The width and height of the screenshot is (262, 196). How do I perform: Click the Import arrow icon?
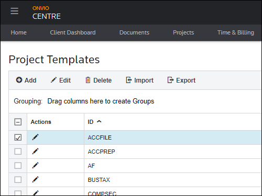click(129, 80)
